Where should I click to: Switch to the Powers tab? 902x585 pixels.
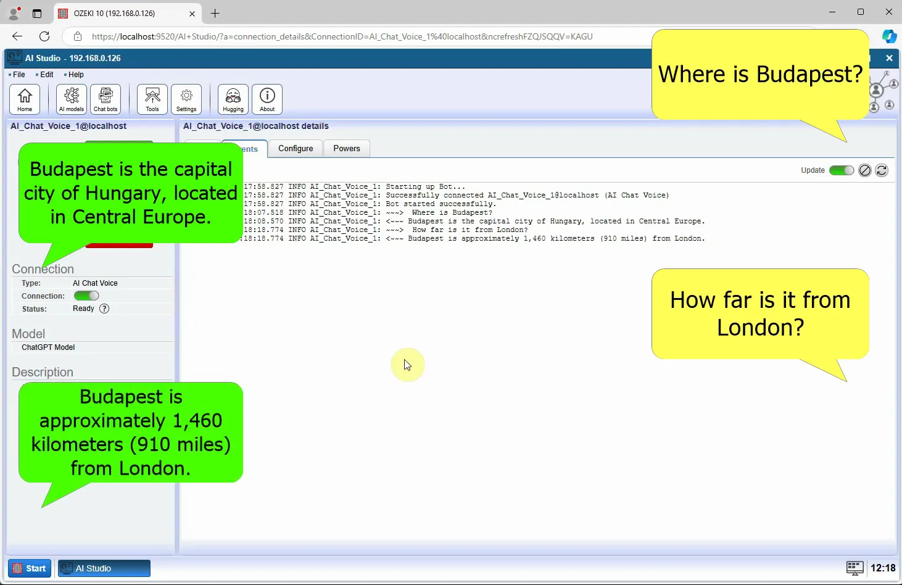(x=347, y=149)
